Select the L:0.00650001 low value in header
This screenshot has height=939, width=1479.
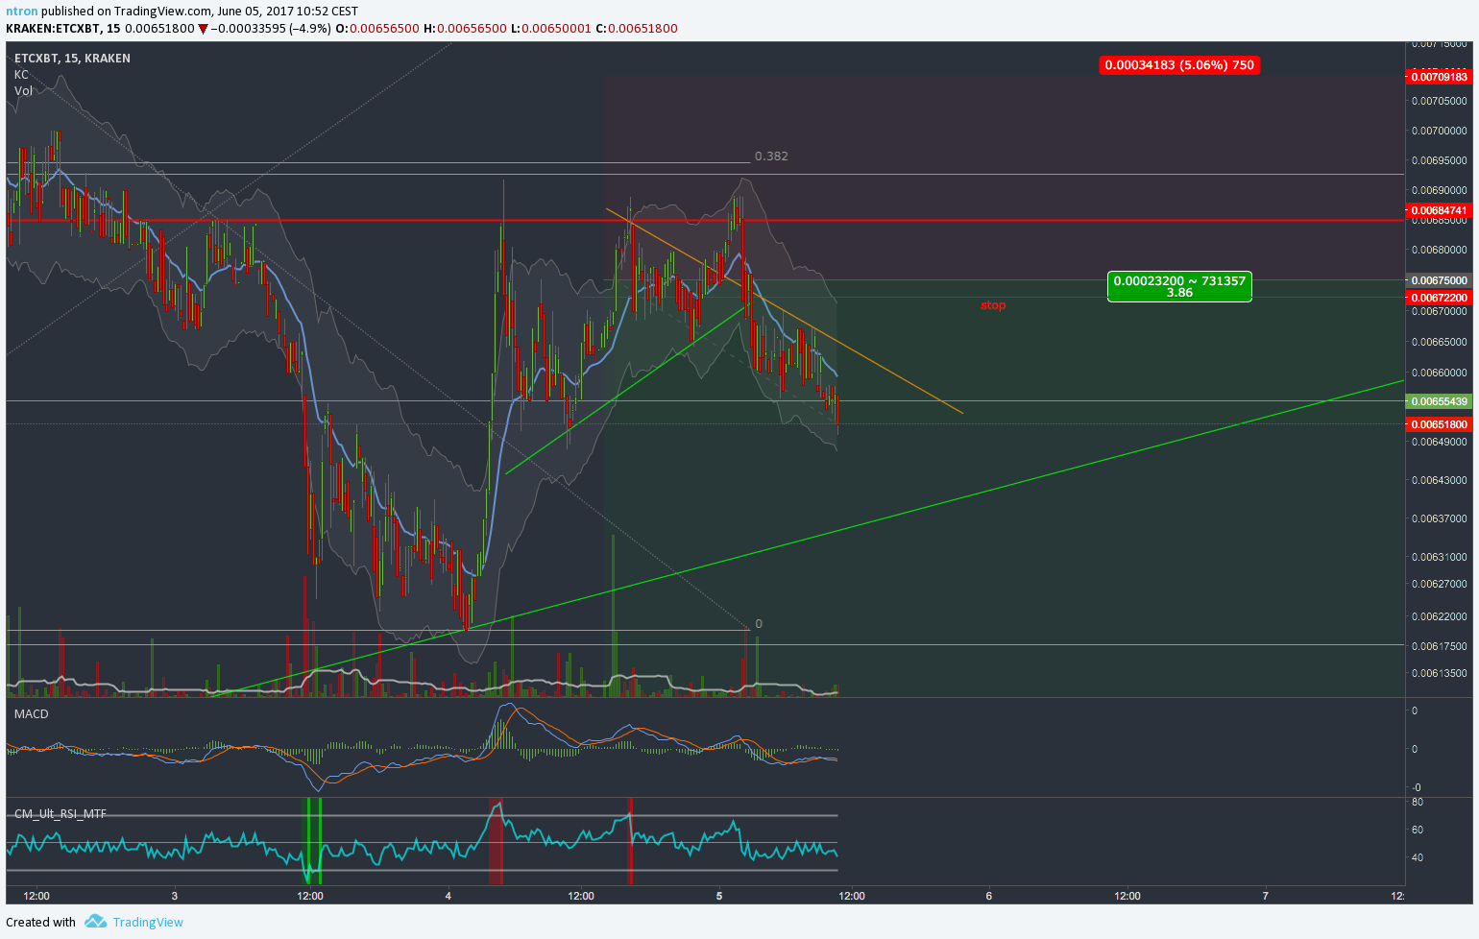coord(551,28)
